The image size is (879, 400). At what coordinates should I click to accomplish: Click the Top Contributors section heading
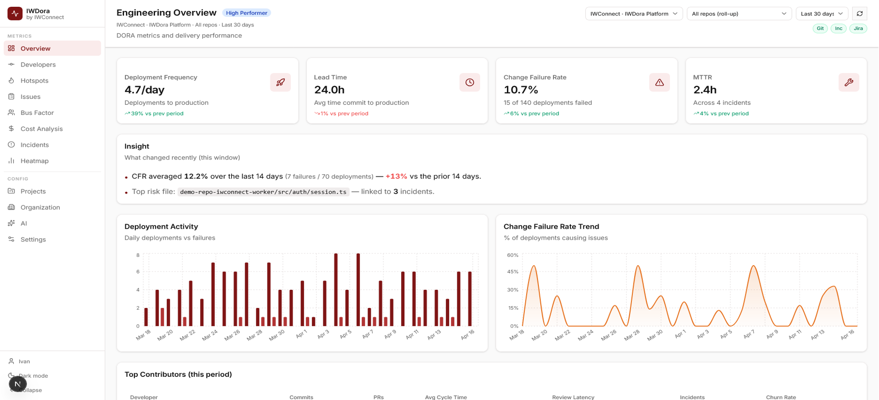(178, 374)
